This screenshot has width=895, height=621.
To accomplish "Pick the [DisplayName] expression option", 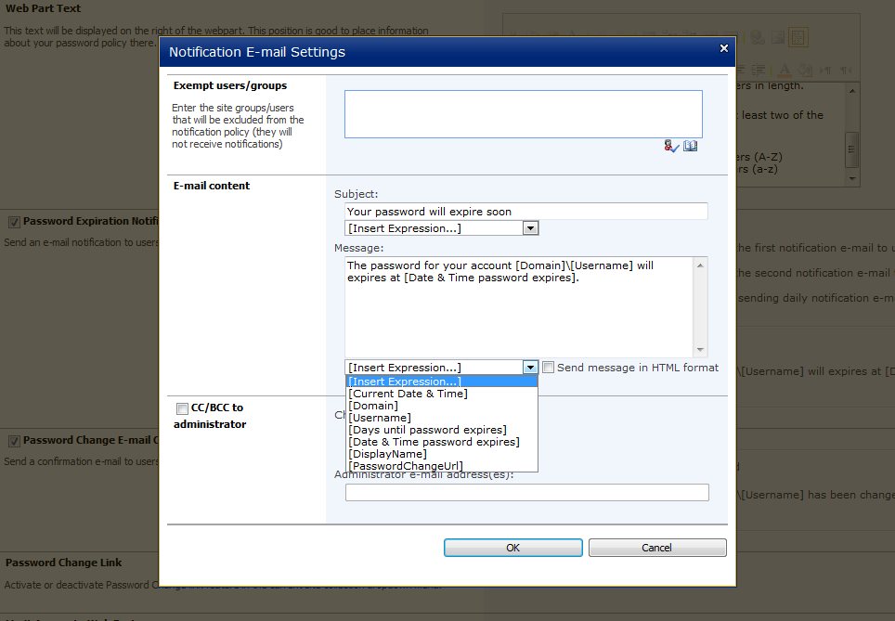I will [x=387, y=454].
